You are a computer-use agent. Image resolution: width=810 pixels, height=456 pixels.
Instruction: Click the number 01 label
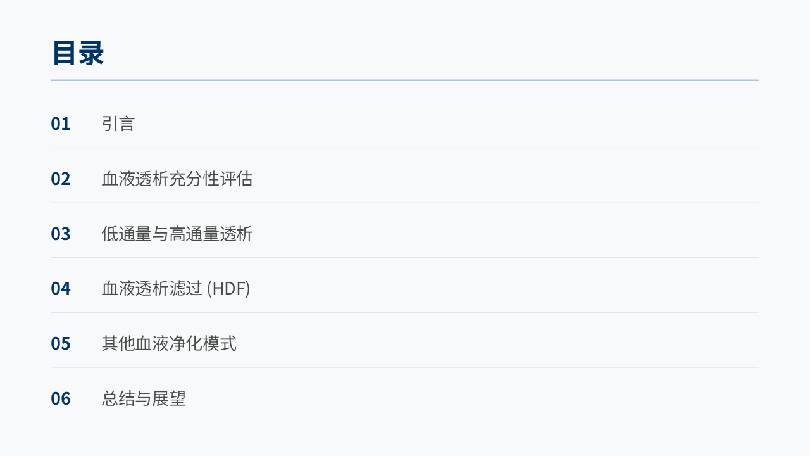tap(61, 123)
